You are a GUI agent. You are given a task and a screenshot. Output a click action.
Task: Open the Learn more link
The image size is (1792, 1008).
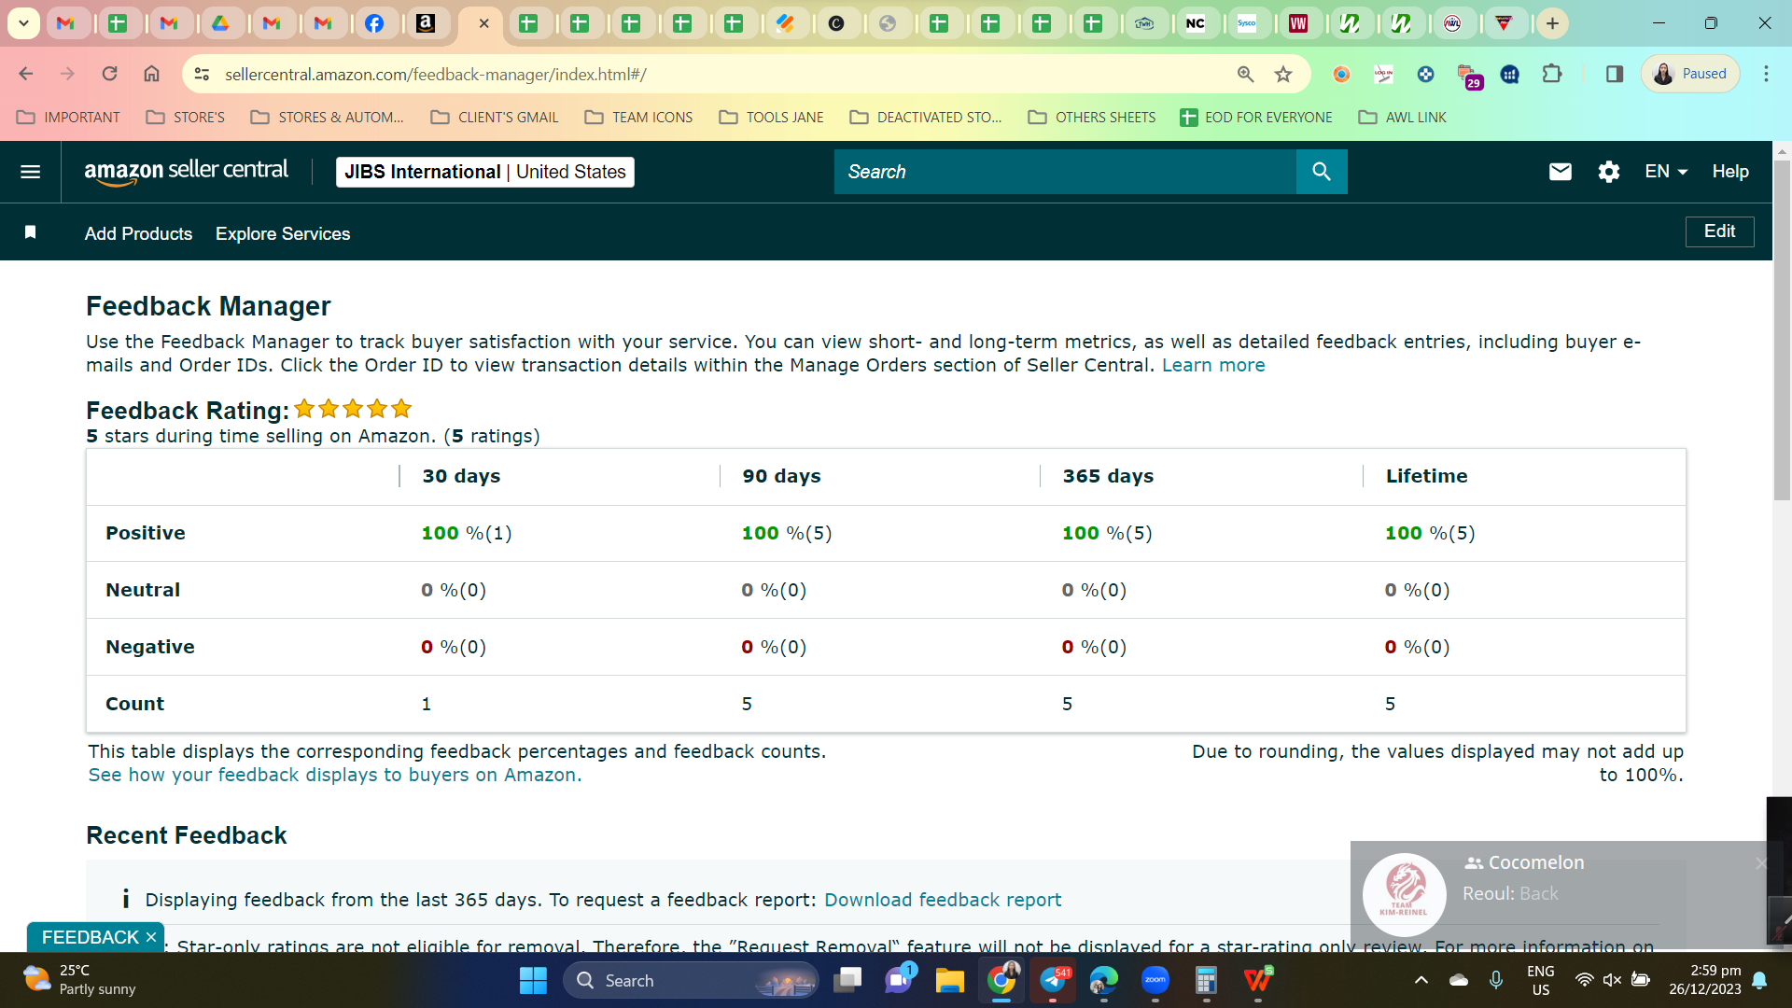1213,365
